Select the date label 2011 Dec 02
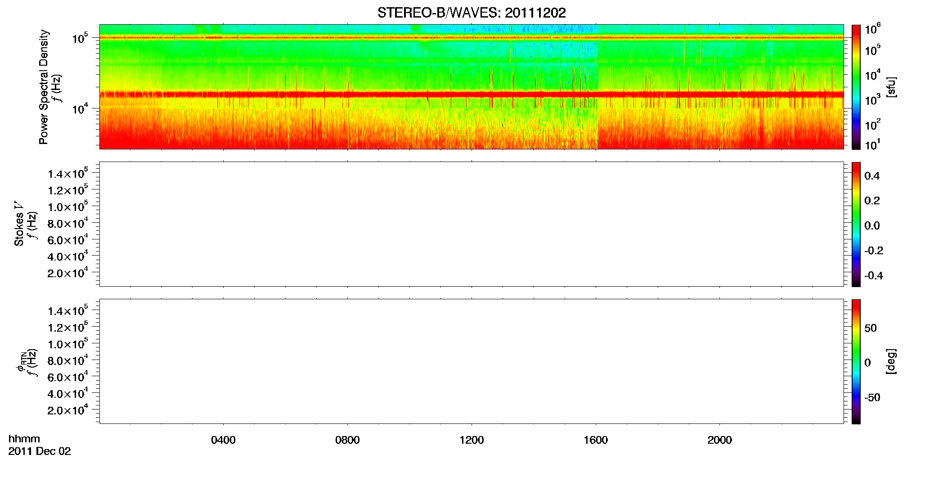 40,451
